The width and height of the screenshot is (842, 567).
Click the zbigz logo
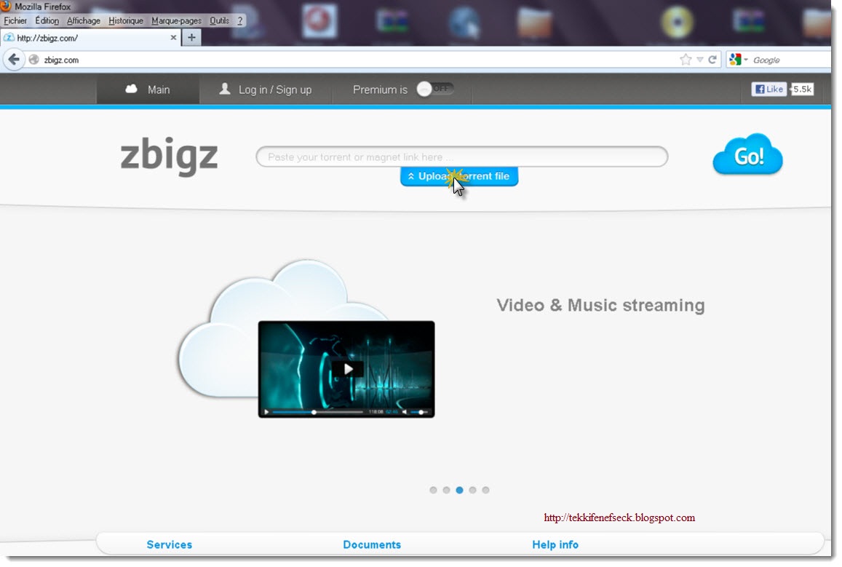coord(169,156)
